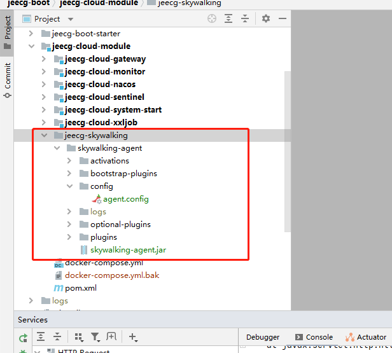392x353 pixels.
Task: Click Collapse All in Project toolbar
Action: tap(245, 18)
